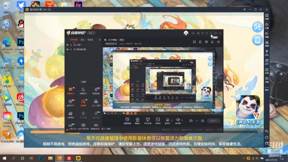Open the 视频连麦 tool in the toolbox

[96, 91]
